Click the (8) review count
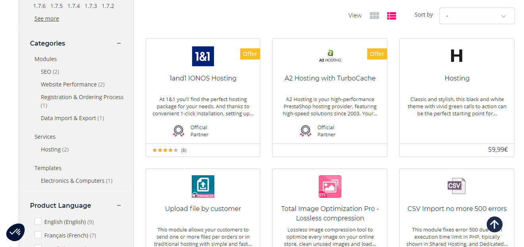The height and width of the screenshot is (247, 524). 183,150
